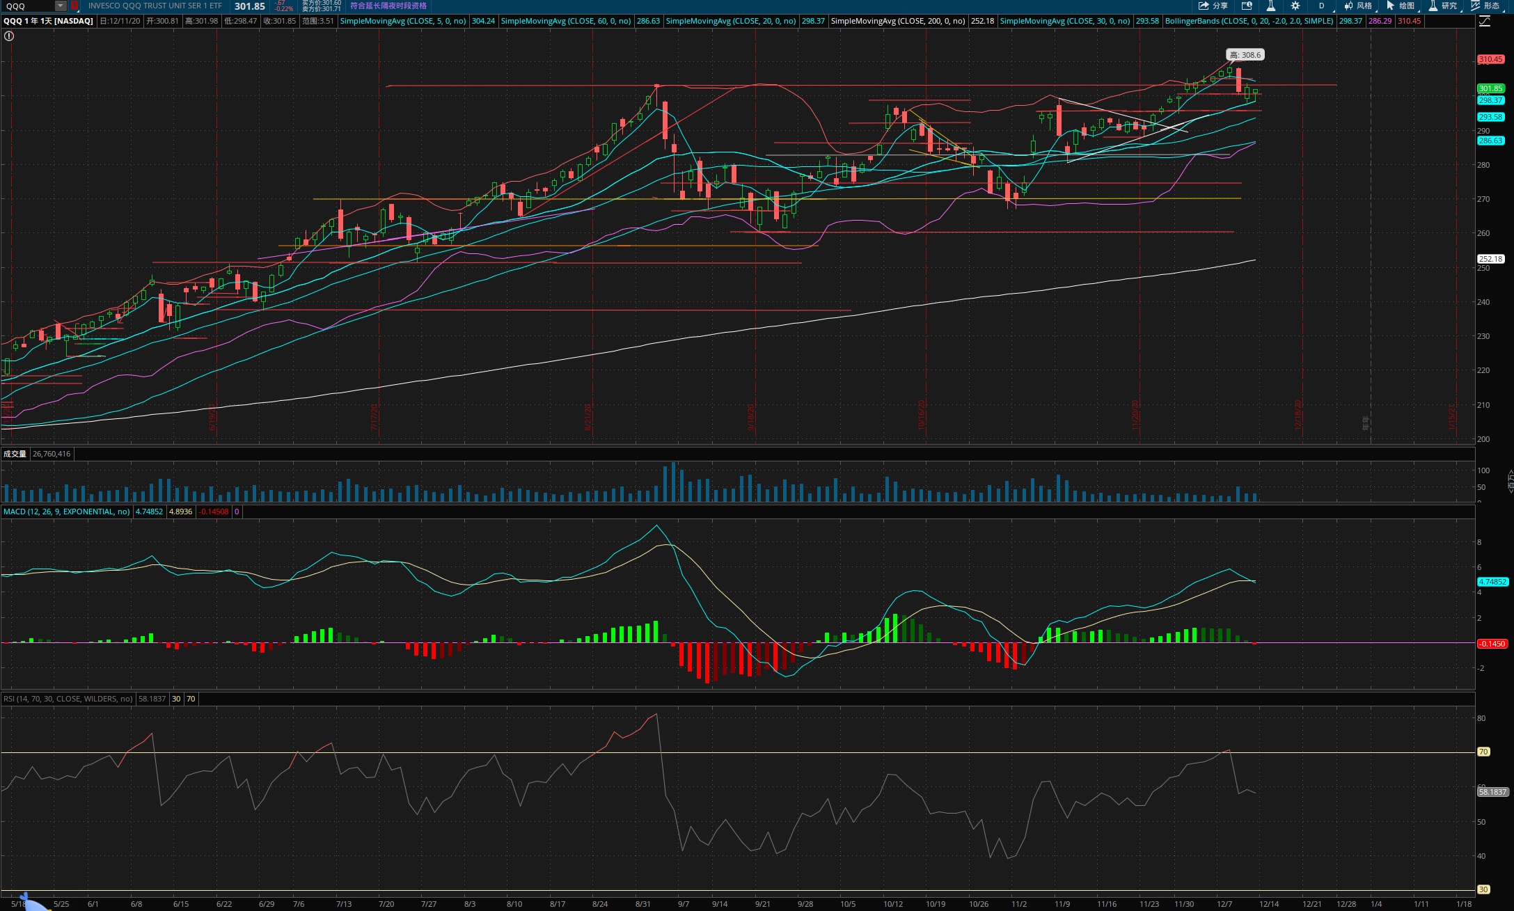Click the flask (studies) icon in toolbar
1514x911 pixels.
[1271, 6]
